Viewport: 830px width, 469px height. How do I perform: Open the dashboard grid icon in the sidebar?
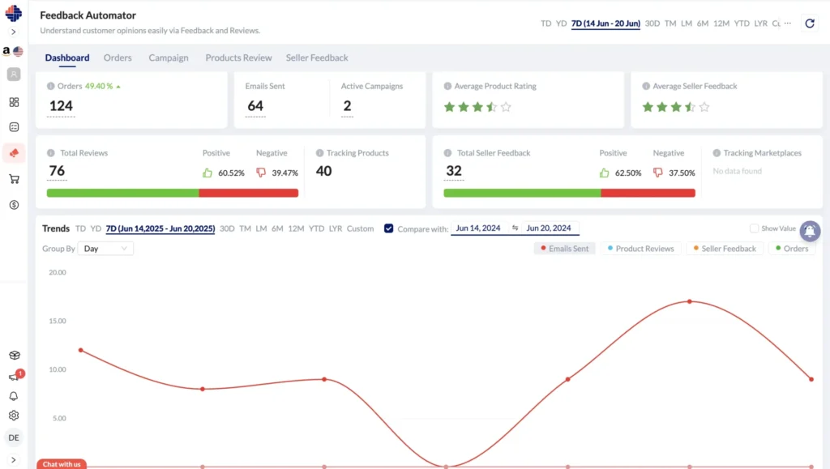pos(15,102)
